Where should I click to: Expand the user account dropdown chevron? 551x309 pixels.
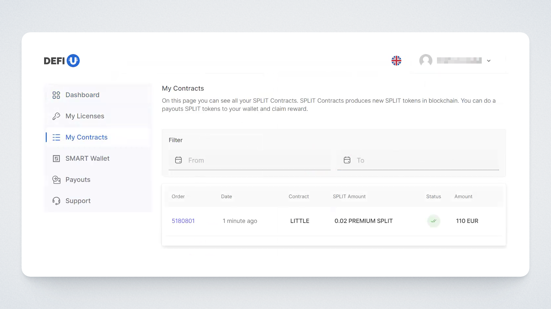click(489, 61)
